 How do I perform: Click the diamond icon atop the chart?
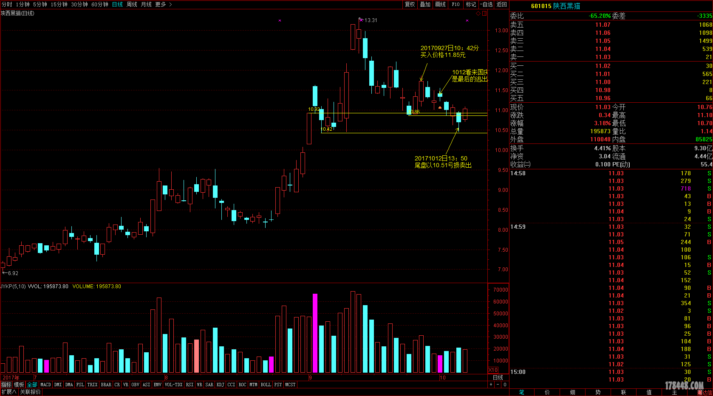click(478, 14)
